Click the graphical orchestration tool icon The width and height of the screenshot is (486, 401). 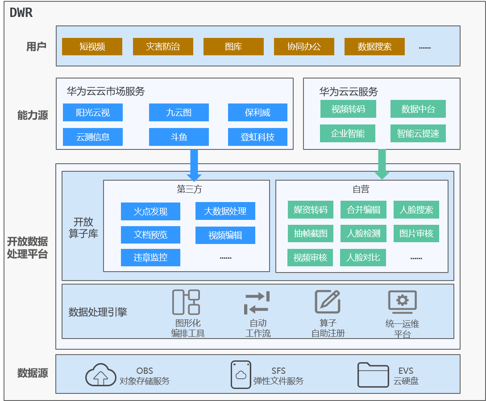click(x=186, y=302)
